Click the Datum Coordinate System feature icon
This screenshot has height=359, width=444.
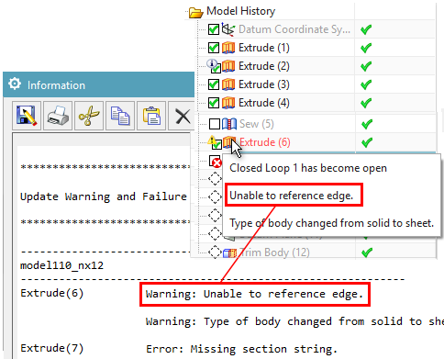click(x=228, y=29)
